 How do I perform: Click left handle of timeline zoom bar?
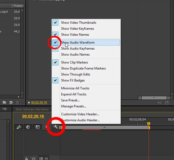click(60, 127)
